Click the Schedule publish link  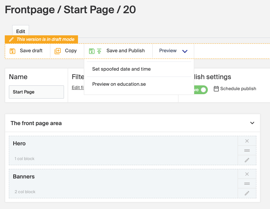click(238, 89)
